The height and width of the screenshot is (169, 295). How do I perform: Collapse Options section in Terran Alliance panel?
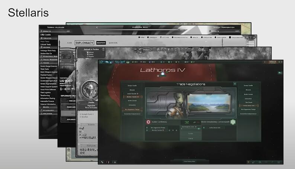point(48,47)
